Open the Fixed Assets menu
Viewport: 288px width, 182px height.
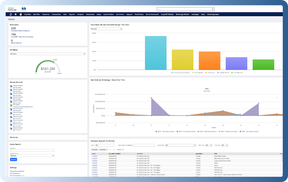point(139,14)
